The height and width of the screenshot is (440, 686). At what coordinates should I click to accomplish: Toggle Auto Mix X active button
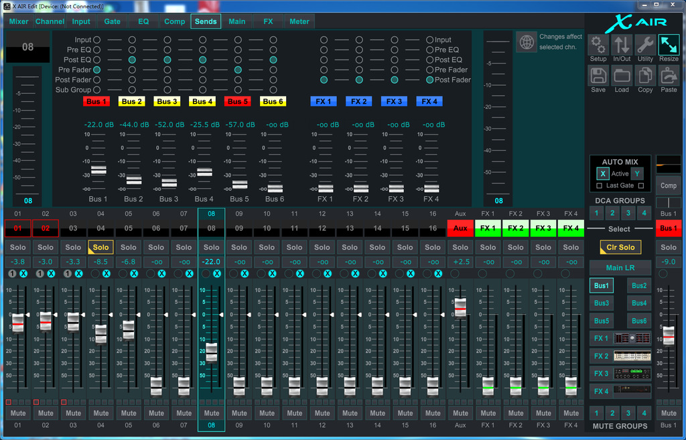[603, 174]
